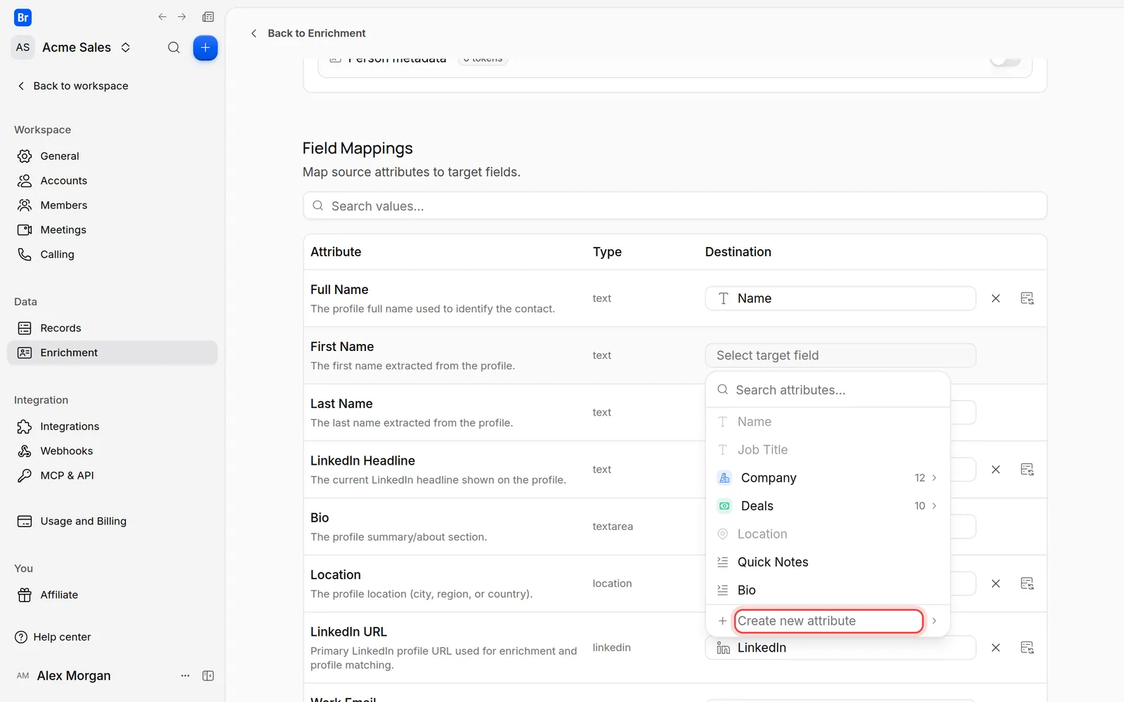Image resolution: width=1124 pixels, height=702 pixels.
Task: Open search with the magnifier icon
Action: [x=174, y=48]
